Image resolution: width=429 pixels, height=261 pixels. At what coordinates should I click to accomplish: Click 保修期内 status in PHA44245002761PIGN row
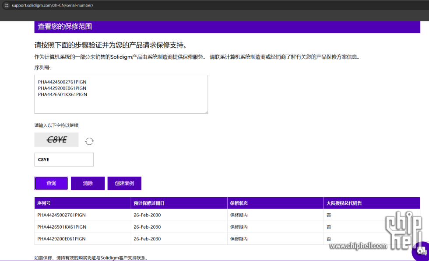pyautogui.click(x=239, y=215)
